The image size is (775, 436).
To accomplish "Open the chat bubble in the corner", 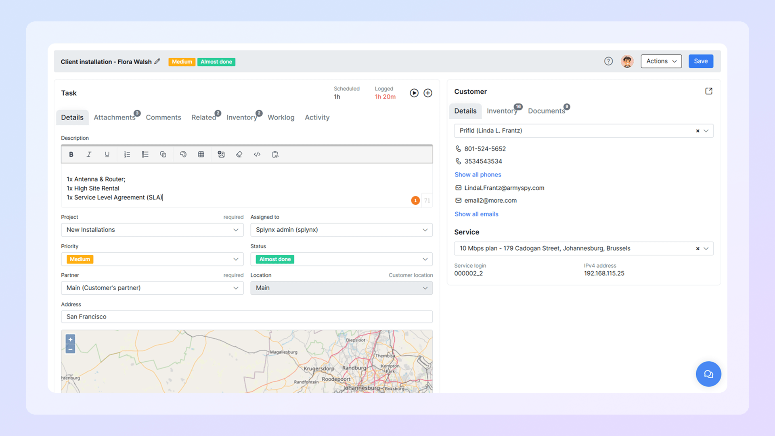I will 708,374.
